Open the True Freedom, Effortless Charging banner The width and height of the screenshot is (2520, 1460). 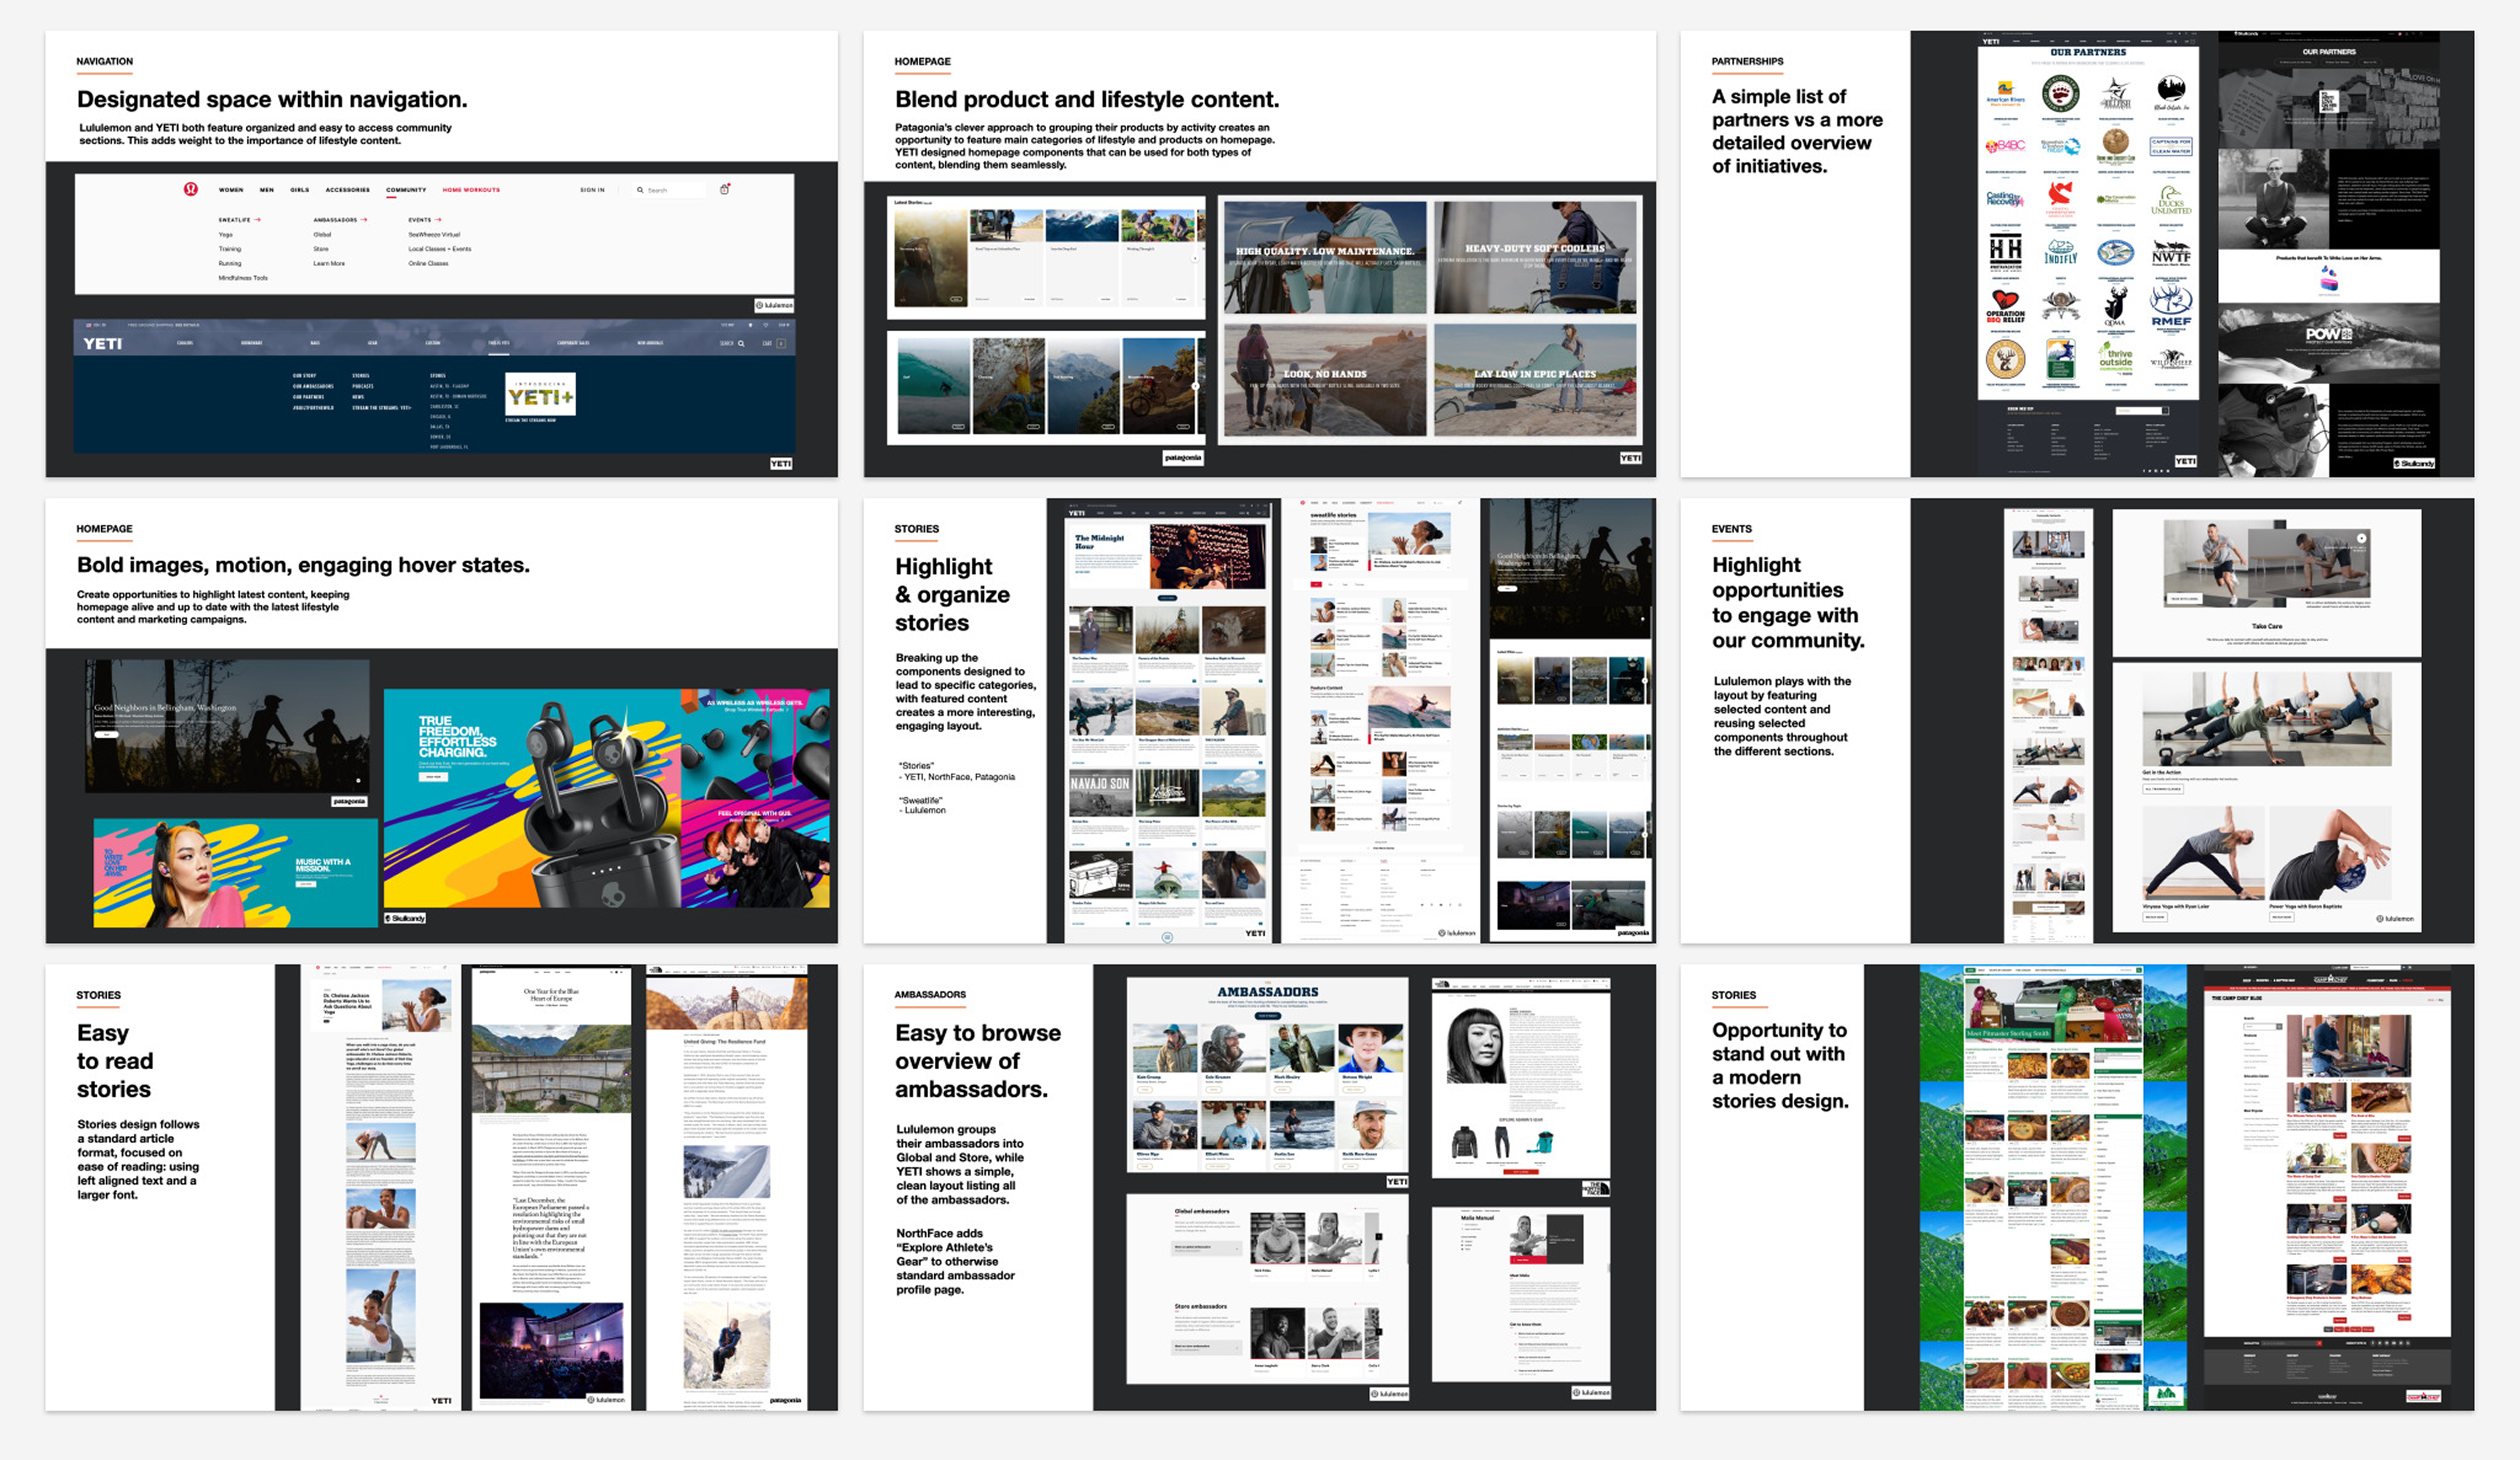[x=532, y=798]
